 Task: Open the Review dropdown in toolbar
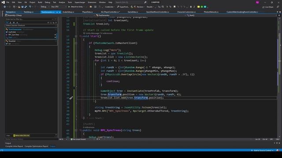[140, 7]
